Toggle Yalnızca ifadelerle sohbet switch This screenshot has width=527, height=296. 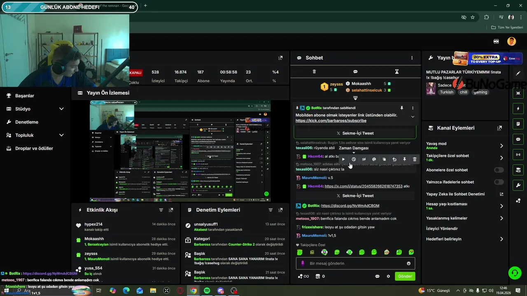click(x=499, y=182)
